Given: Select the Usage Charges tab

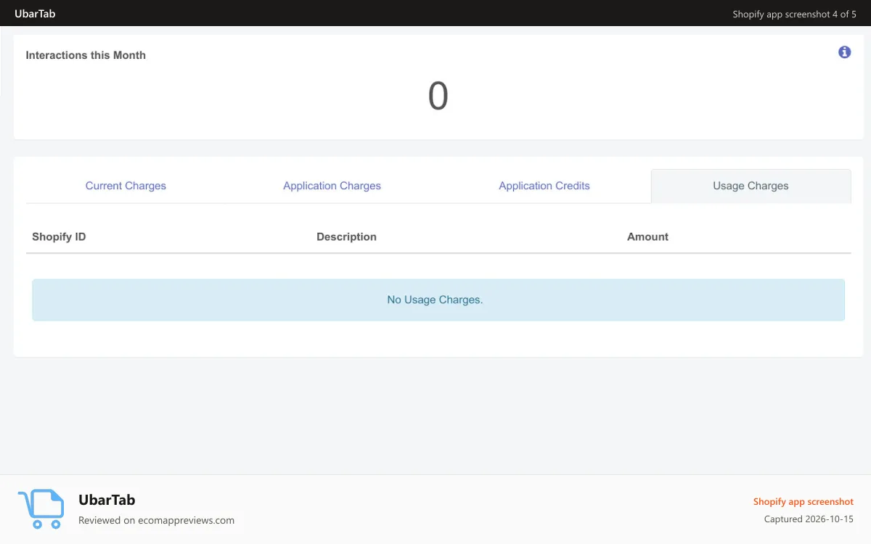Looking at the screenshot, I should 751,186.
